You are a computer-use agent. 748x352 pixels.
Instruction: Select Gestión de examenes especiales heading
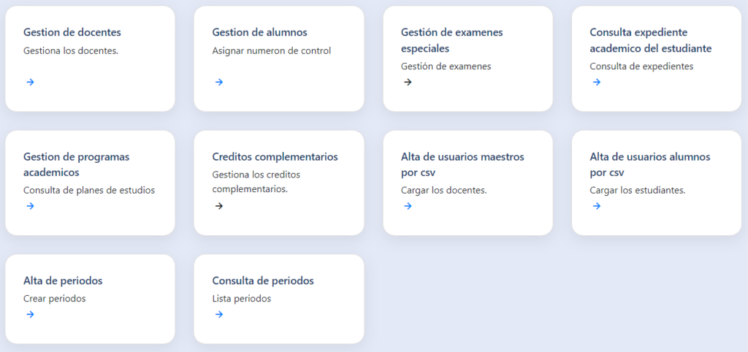pyautogui.click(x=451, y=40)
